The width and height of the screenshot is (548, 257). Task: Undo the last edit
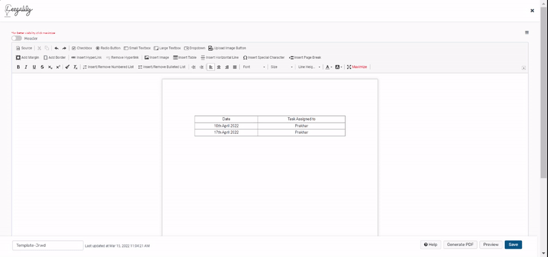(56, 48)
